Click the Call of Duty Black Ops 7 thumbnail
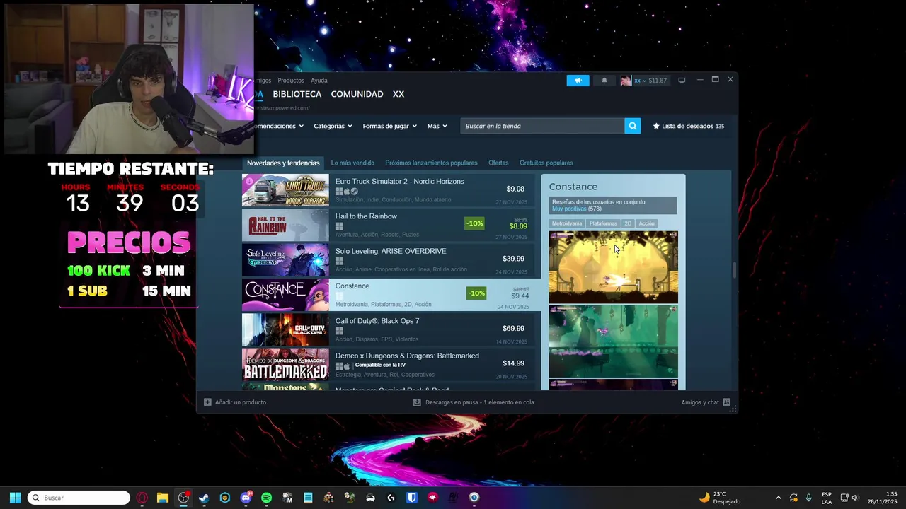Viewport: 906px width, 509px height. pyautogui.click(x=285, y=329)
